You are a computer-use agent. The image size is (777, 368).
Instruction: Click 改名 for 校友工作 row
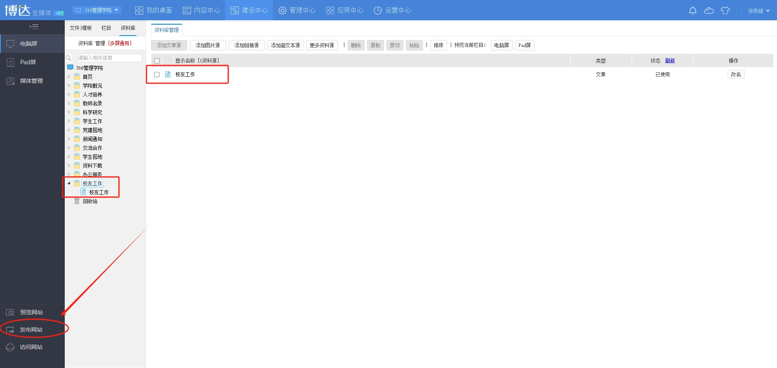pyautogui.click(x=736, y=74)
